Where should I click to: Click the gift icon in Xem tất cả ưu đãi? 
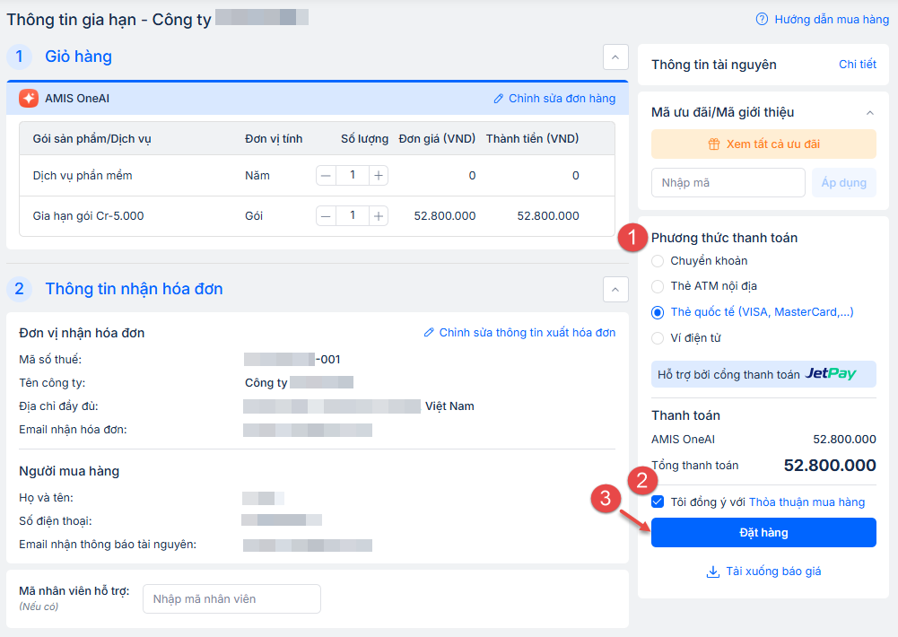[x=714, y=144]
